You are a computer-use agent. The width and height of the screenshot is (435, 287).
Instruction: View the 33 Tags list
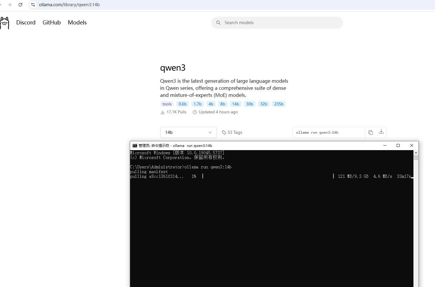[x=232, y=132]
